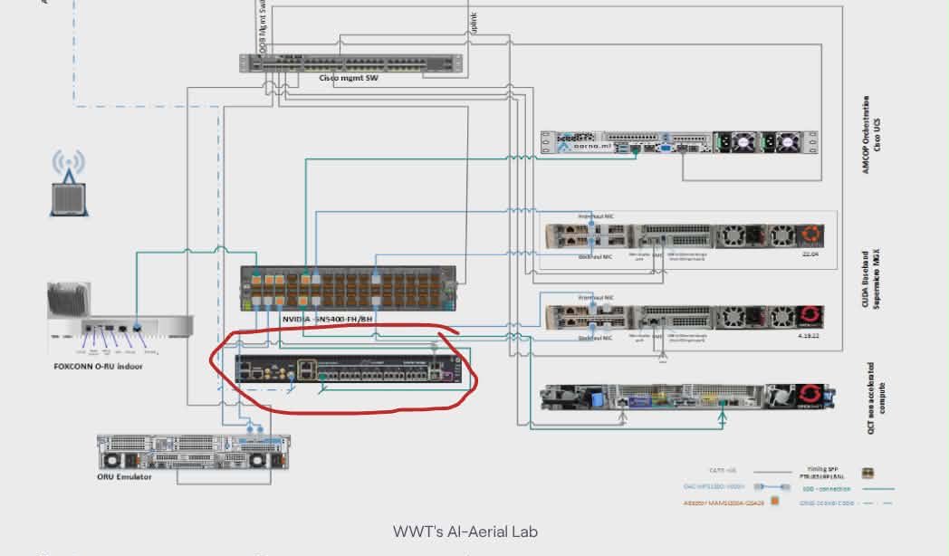Click the lower CUDA Baseband Supermicro server image
This screenshot has height=556, width=949.
(684, 317)
